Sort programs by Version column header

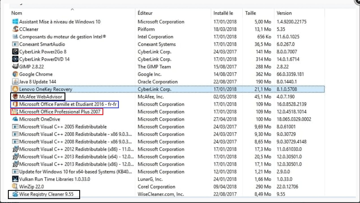284,13
